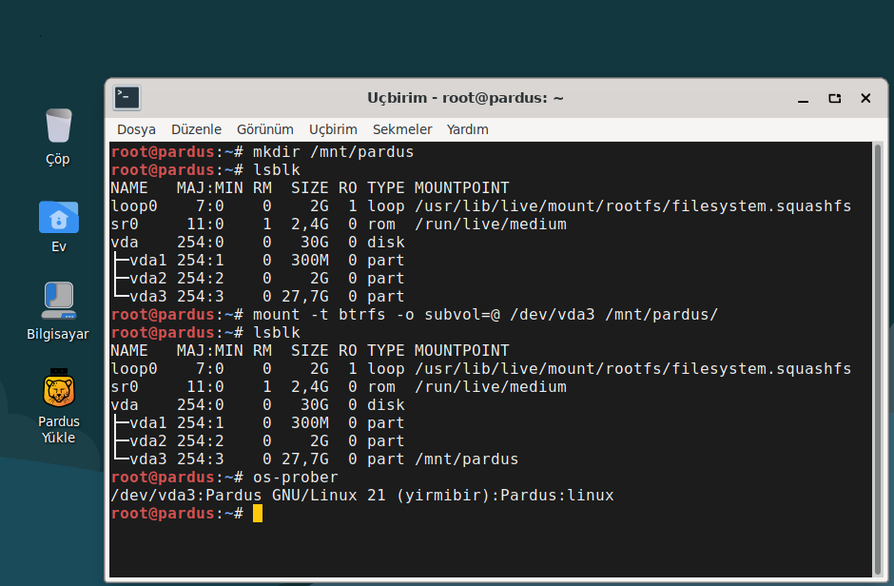Maximize the terminal window
The image size is (894, 586).
point(835,99)
